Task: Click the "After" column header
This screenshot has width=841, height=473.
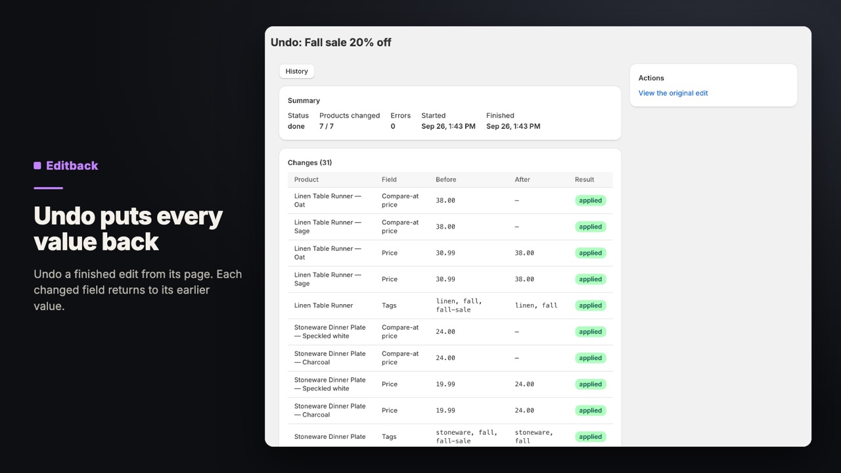Action: tap(522, 179)
